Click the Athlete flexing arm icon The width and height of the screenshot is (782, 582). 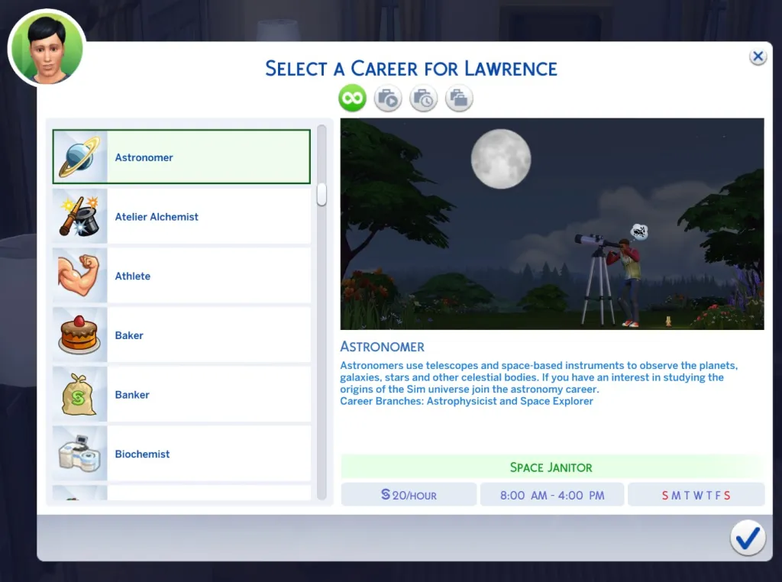coord(79,276)
